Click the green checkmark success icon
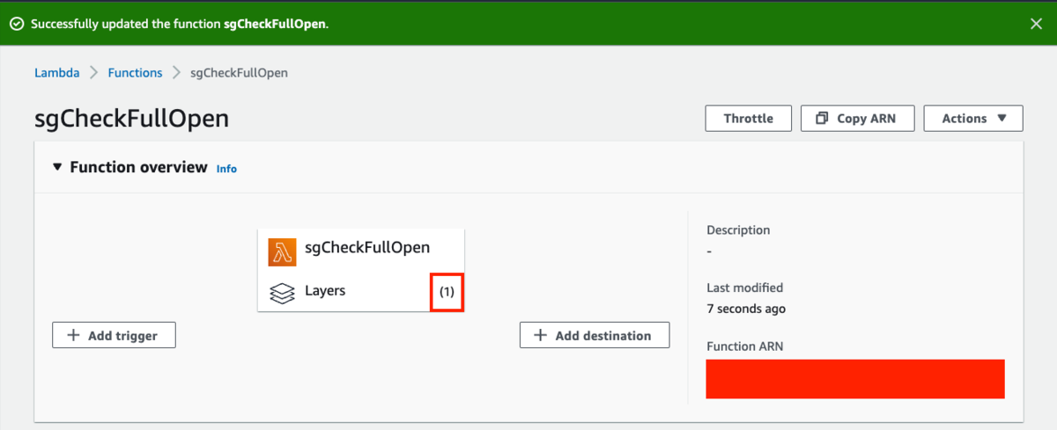The image size is (1057, 430). pos(16,24)
